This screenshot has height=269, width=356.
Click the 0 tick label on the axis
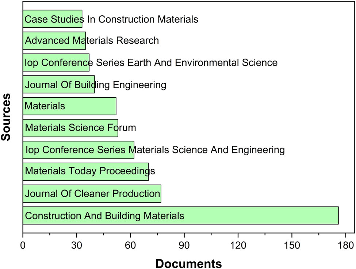coord(23,246)
